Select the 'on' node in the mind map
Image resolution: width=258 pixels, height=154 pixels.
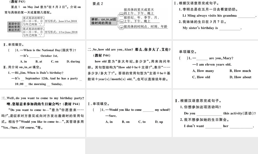coord(122,14)
